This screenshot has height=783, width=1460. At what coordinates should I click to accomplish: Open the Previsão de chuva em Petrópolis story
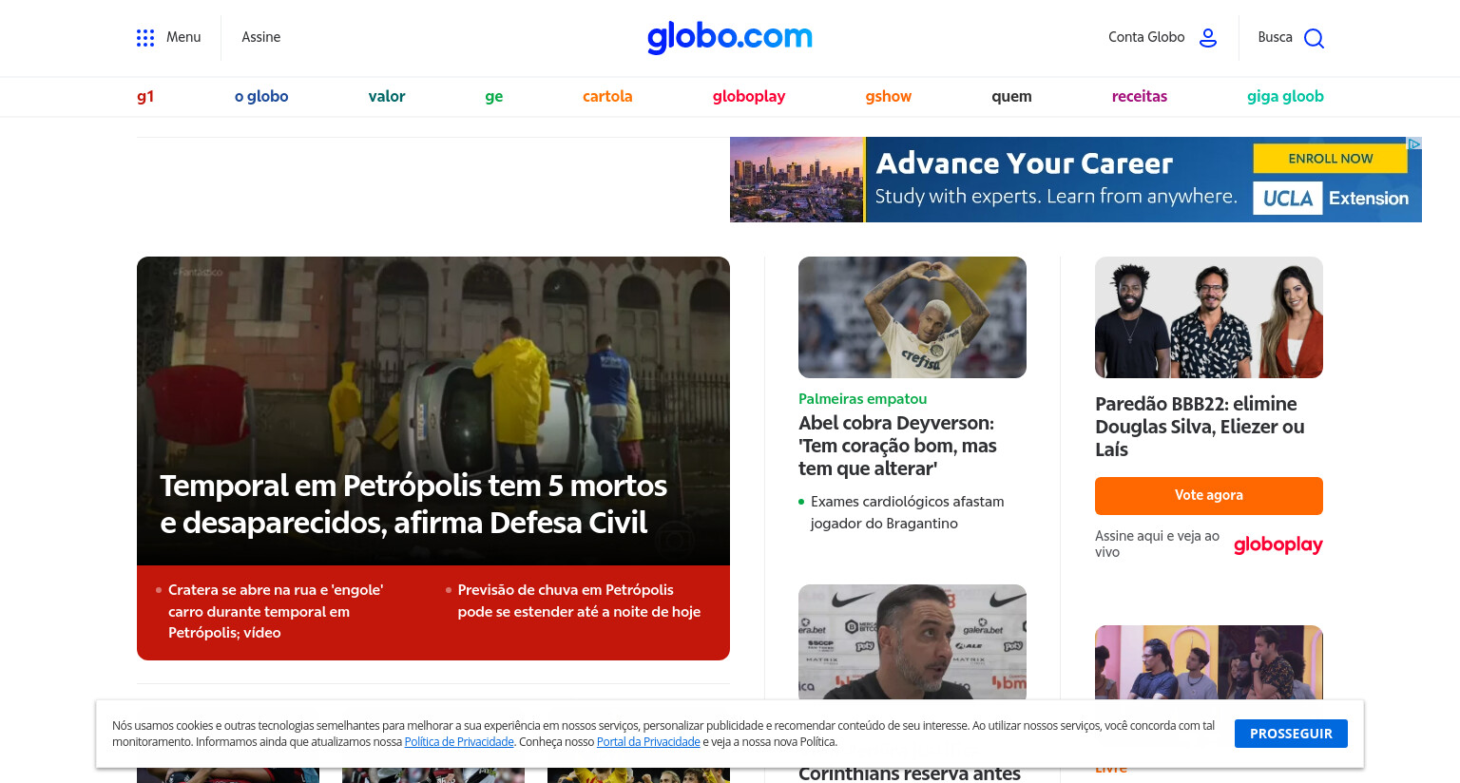pos(579,601)
